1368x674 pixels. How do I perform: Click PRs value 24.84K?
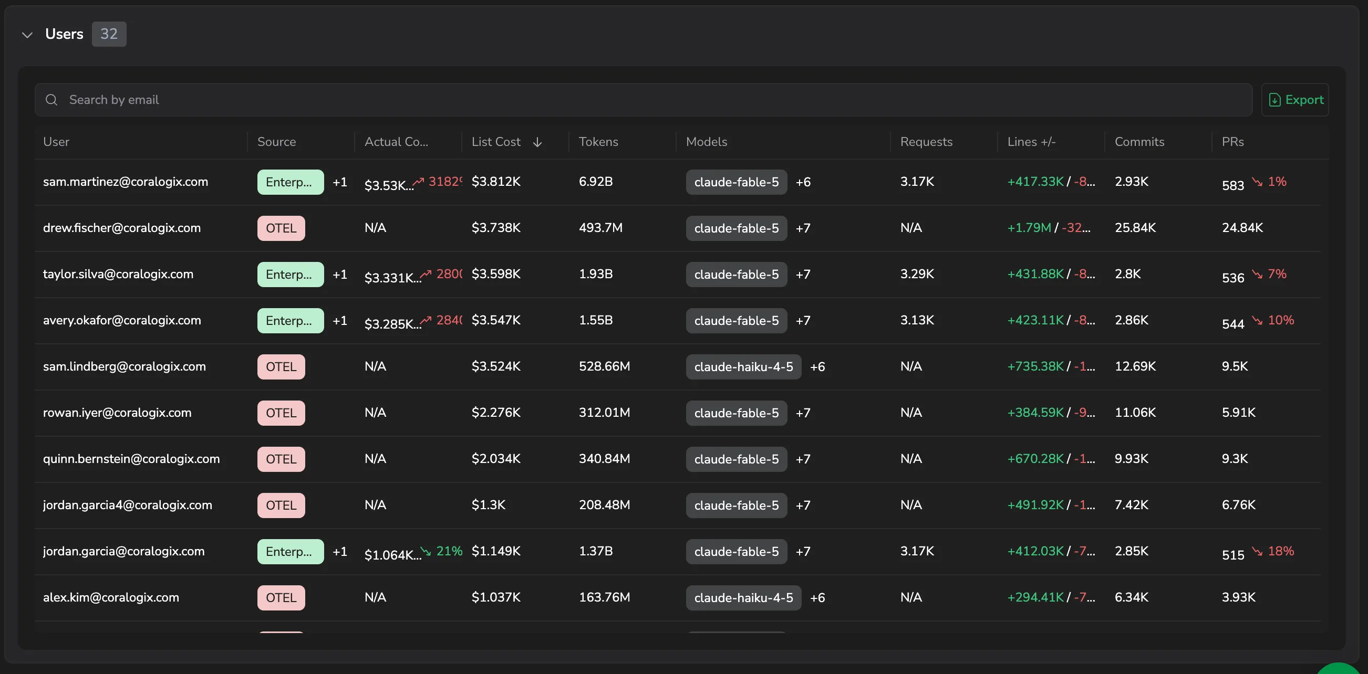click(x=1242, y=228)
